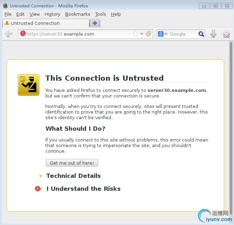Open a new tab with plus button
The image size is (234, 225).
[x=95, y=23]
